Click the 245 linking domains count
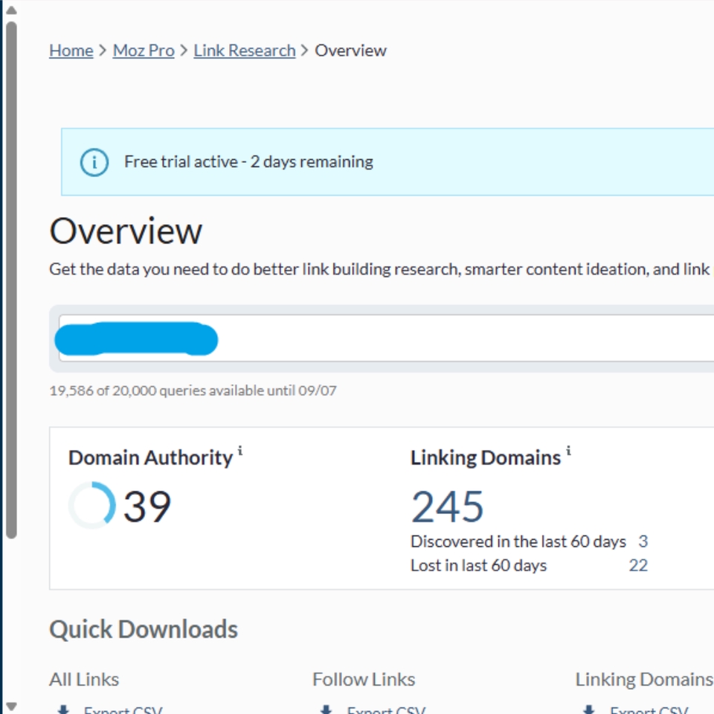The width and height of the screenshot is (714, 714). coord(447,506)
